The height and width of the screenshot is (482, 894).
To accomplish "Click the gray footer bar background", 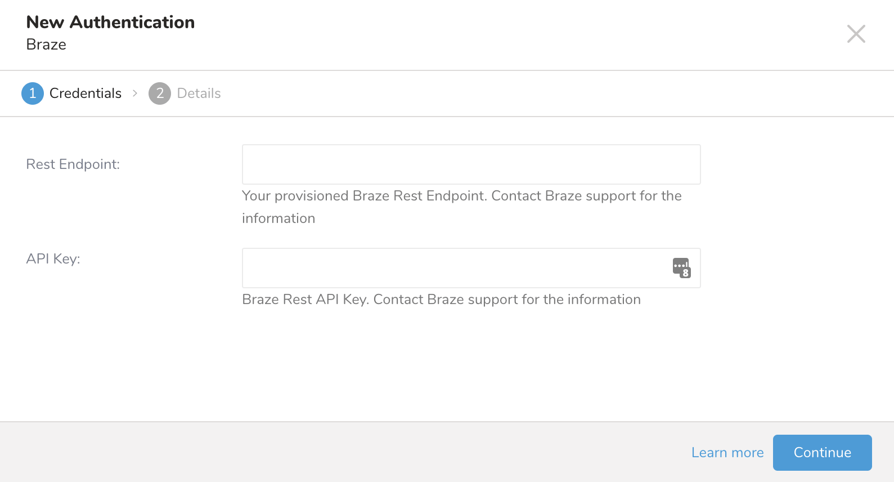I will tap(338, 452).
